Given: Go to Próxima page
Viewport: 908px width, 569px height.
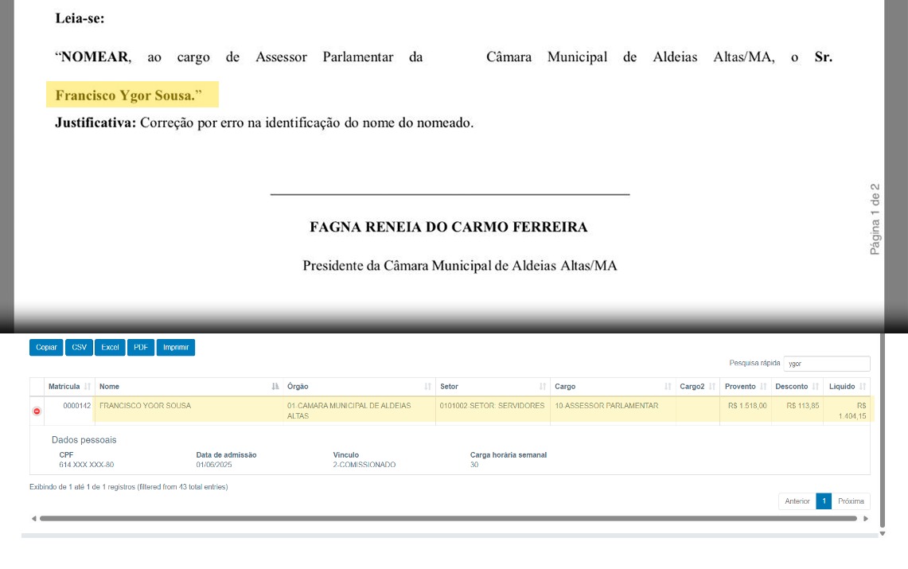Looking at the screenshot, I should (x=851, y=501).
